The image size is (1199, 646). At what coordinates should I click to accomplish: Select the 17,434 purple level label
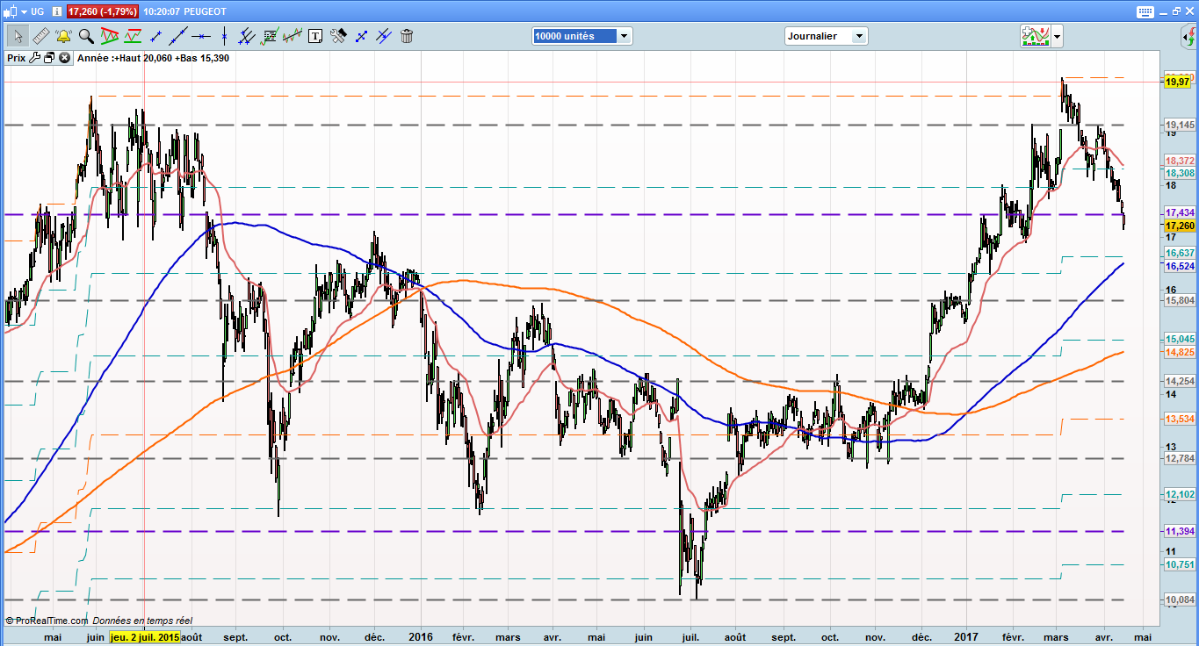coord(1180,213)
